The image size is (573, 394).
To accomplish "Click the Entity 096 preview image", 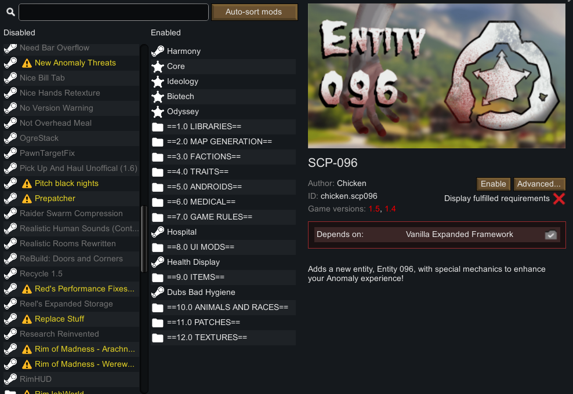I will click(437, 76).
